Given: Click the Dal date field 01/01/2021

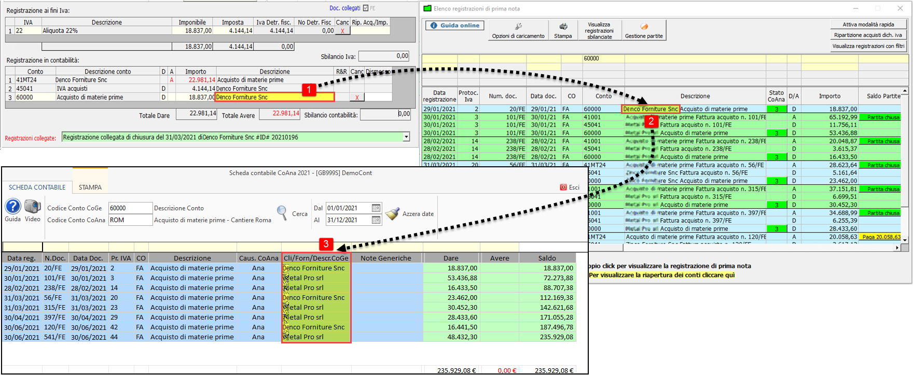Looking at the screenshot, I should pos(349,208).
